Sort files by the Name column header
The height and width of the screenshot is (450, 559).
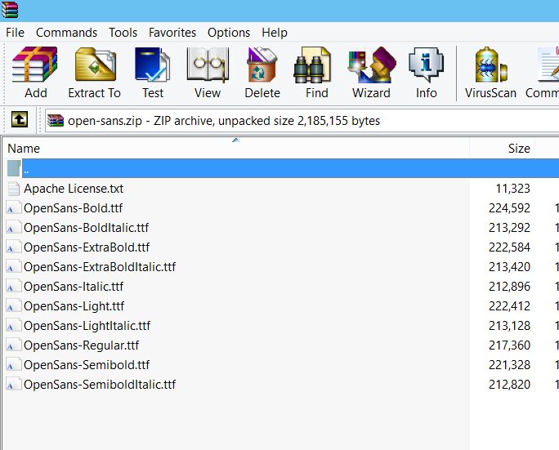click(235, 148)
